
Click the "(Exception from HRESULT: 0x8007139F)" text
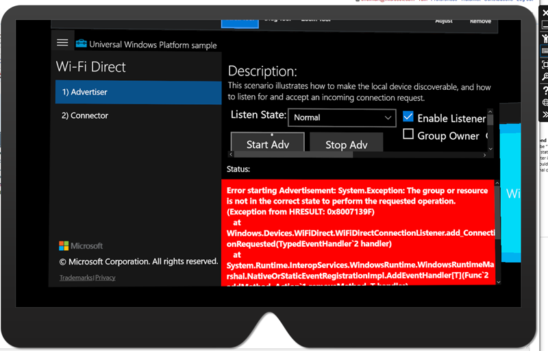click(301, 212)
